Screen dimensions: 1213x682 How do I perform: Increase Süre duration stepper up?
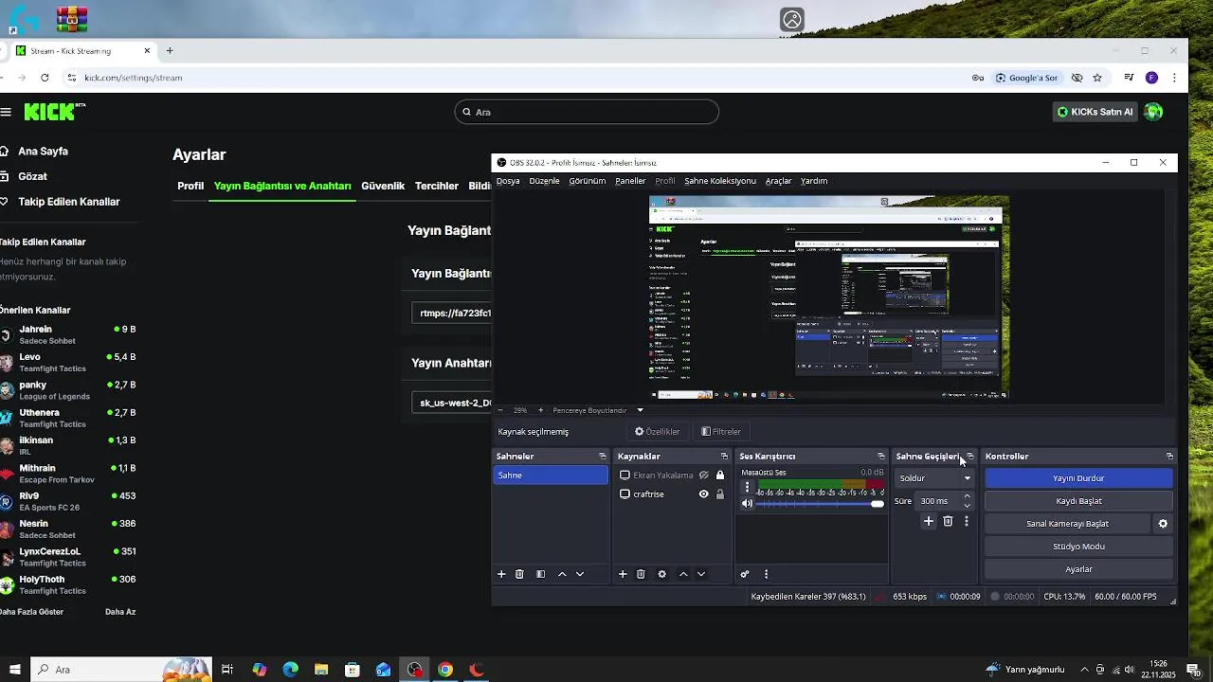[967, 496]
